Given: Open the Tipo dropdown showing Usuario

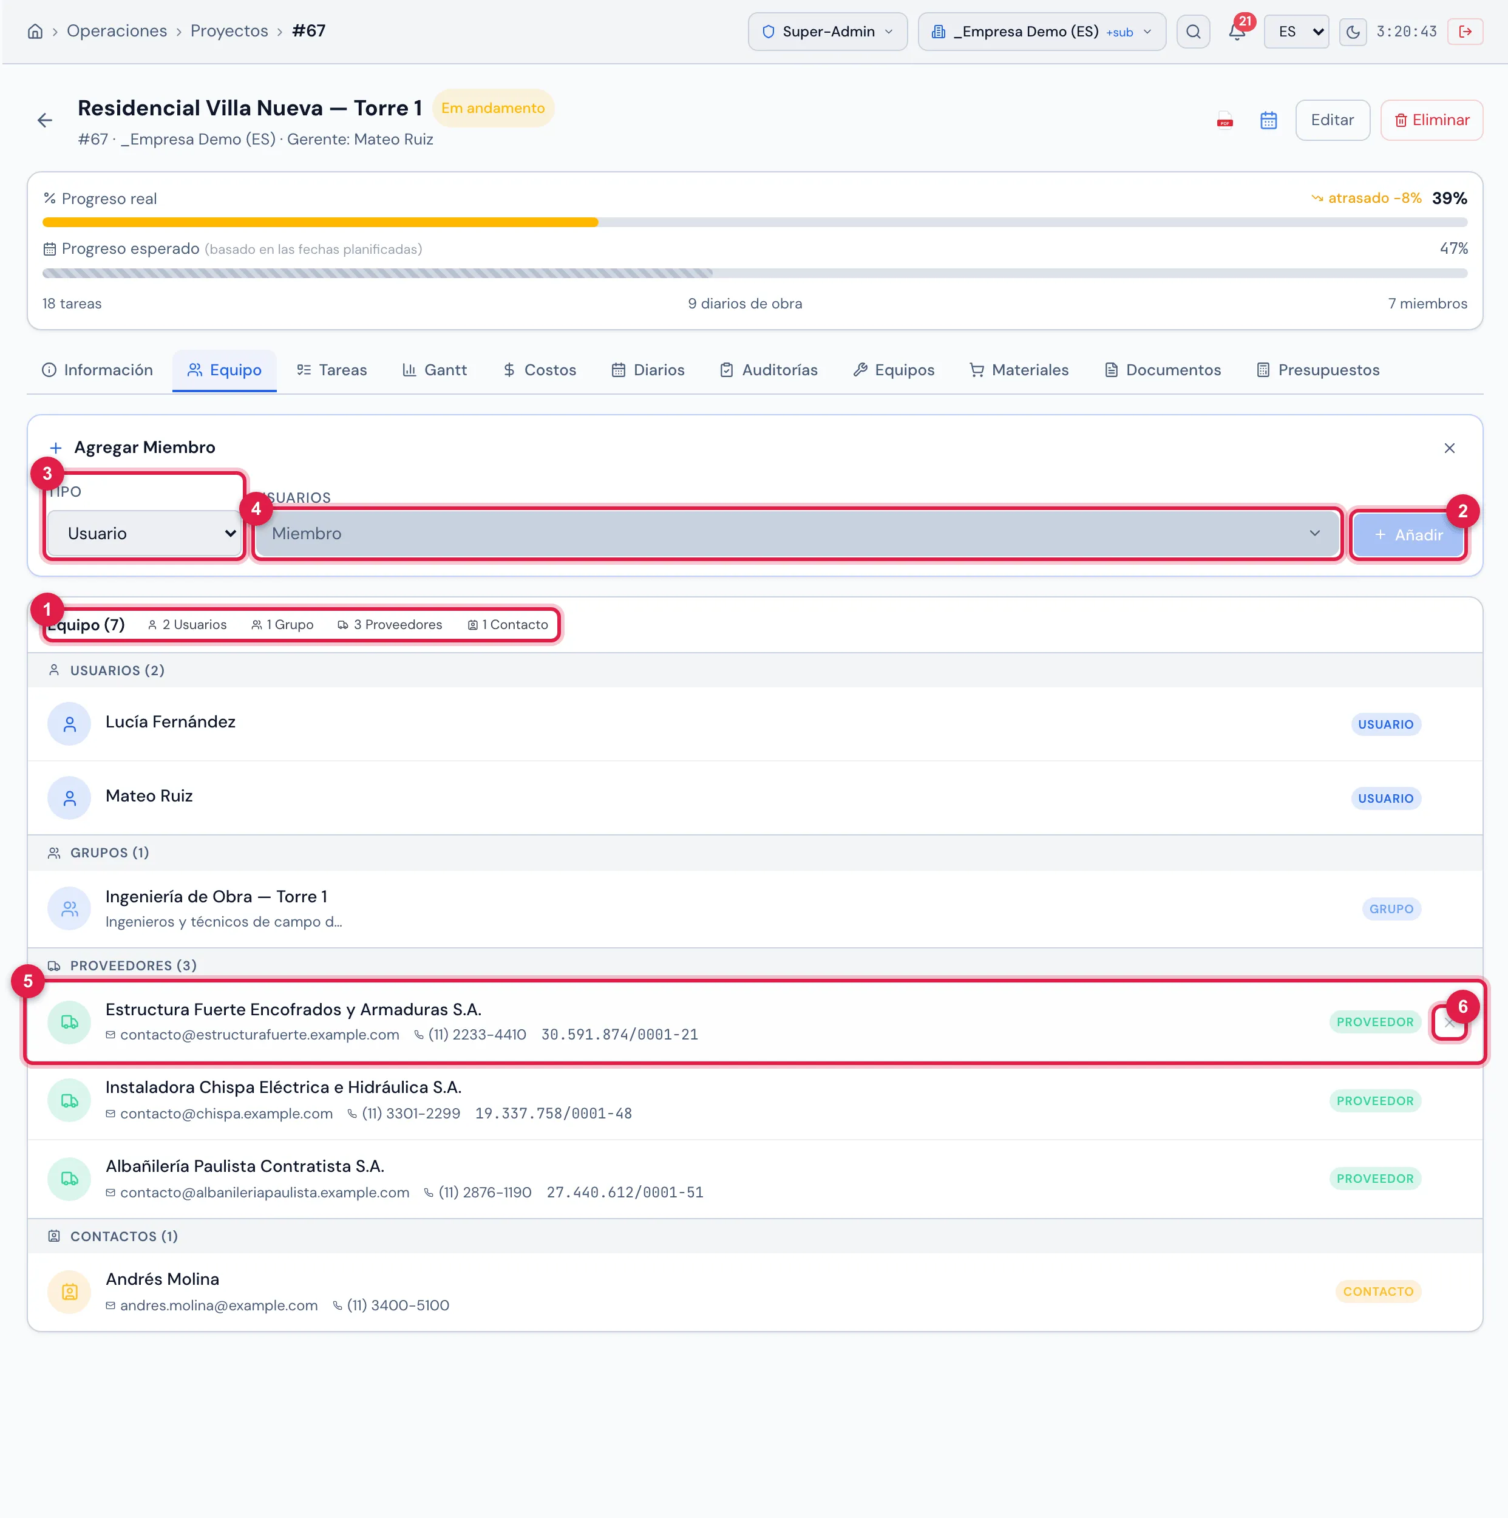Looking at the screenshot, I should [144, 534].
